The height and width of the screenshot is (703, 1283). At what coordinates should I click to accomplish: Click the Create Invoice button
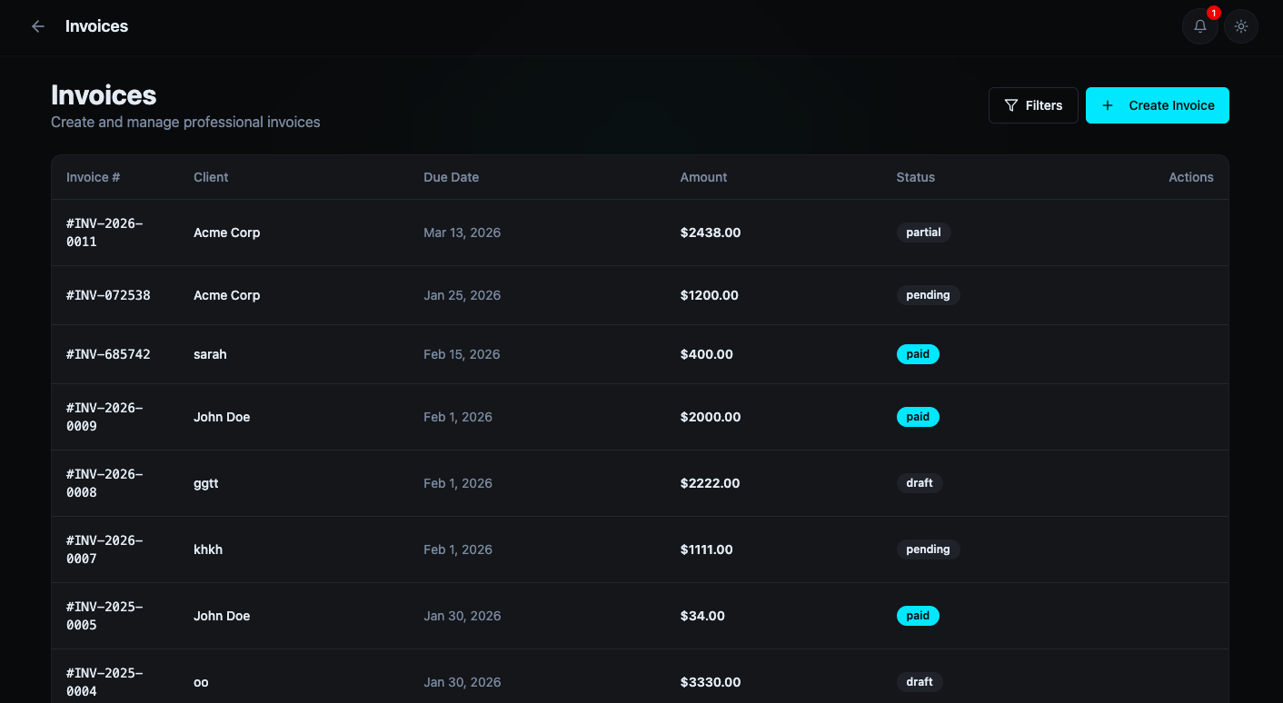[1157, 105]
